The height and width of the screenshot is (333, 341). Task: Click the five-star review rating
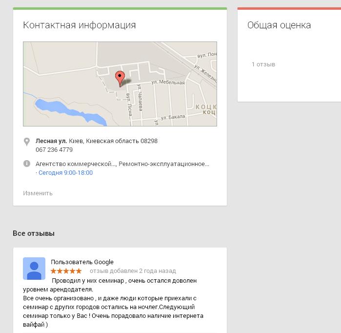pyautogui.click(x=66, y=271)
